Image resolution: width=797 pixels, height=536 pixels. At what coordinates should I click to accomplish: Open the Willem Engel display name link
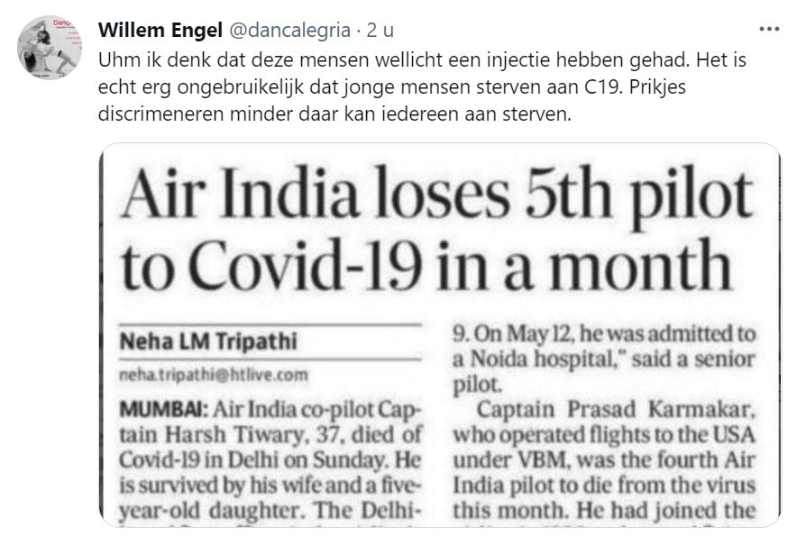point(160,30)
